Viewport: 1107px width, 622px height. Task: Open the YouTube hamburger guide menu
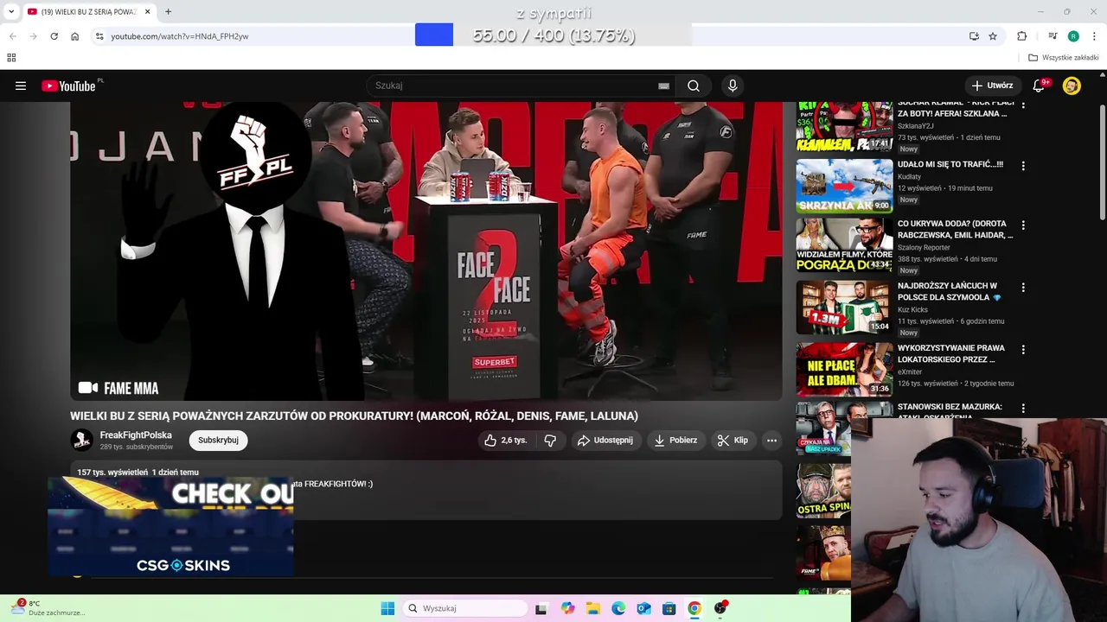(21, 86)
